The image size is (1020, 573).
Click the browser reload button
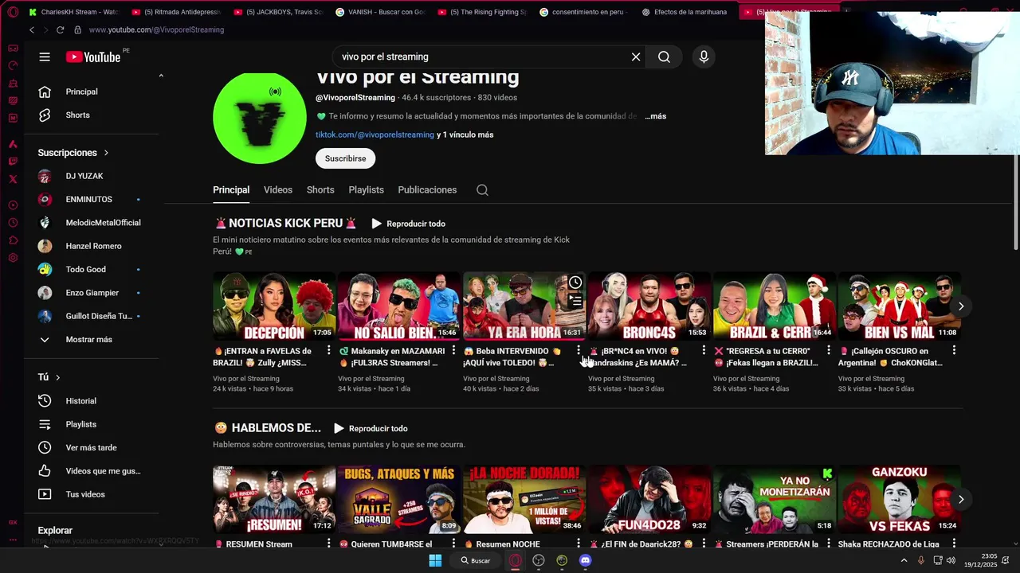click(x=60, y=29)
